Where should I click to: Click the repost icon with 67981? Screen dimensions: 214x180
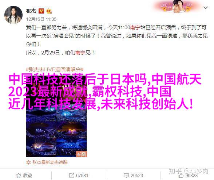tap(71, 175)
